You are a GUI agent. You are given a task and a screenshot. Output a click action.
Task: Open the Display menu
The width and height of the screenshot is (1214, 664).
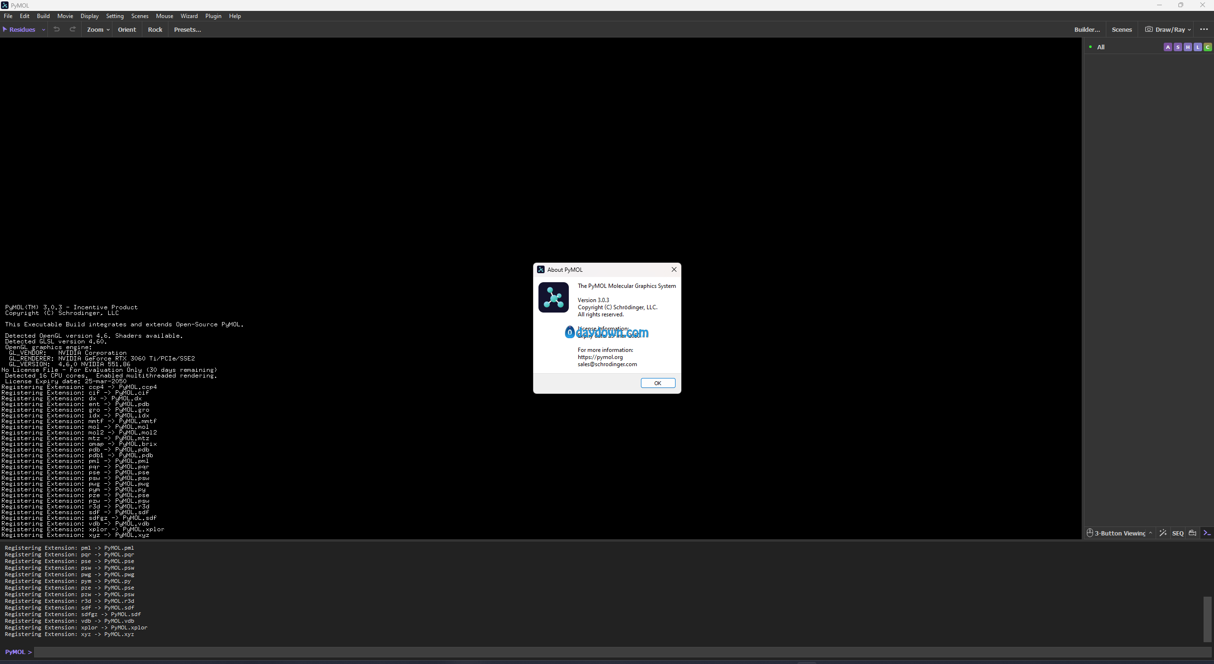click(x=90, y=16)
